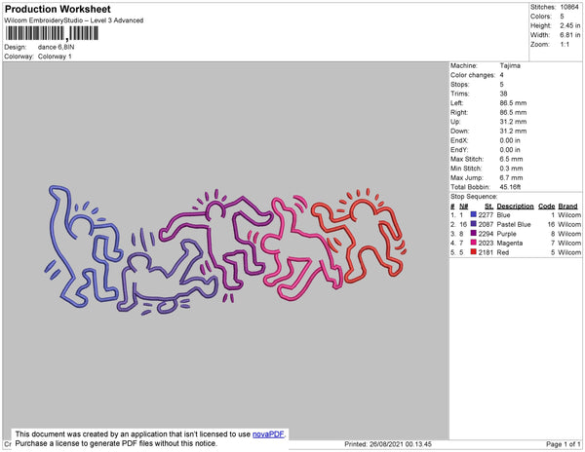The width and height of the screenshot is (585, 452).
Task: Click the Left value '86.5 mm'
Action: [x=513, y=103]
